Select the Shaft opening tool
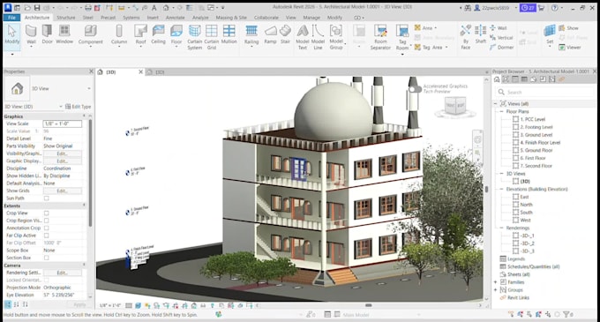 pyautogui.click(x=481, y=34)
